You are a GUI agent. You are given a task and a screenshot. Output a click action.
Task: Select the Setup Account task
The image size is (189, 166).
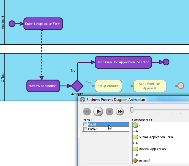pos(108,86)
